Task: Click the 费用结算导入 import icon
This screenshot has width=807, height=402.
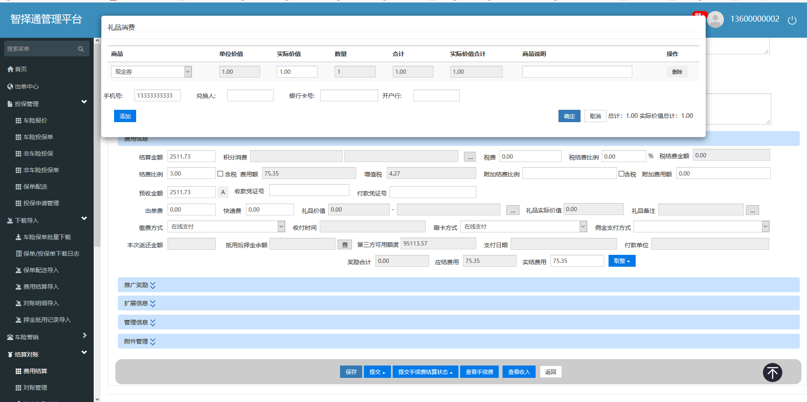Action: click(18, 287)
